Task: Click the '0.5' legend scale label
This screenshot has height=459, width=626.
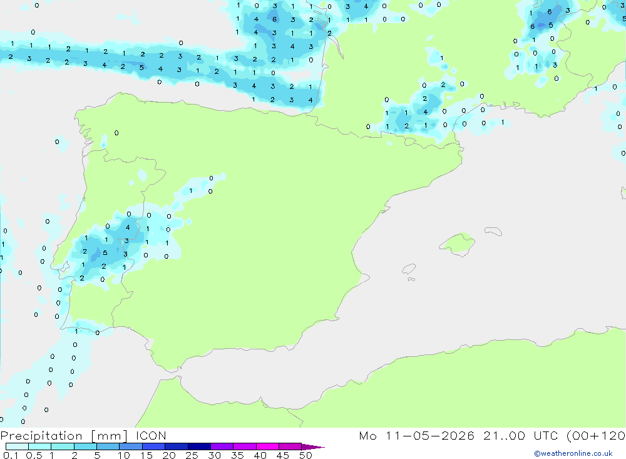Action: point(34,455)
